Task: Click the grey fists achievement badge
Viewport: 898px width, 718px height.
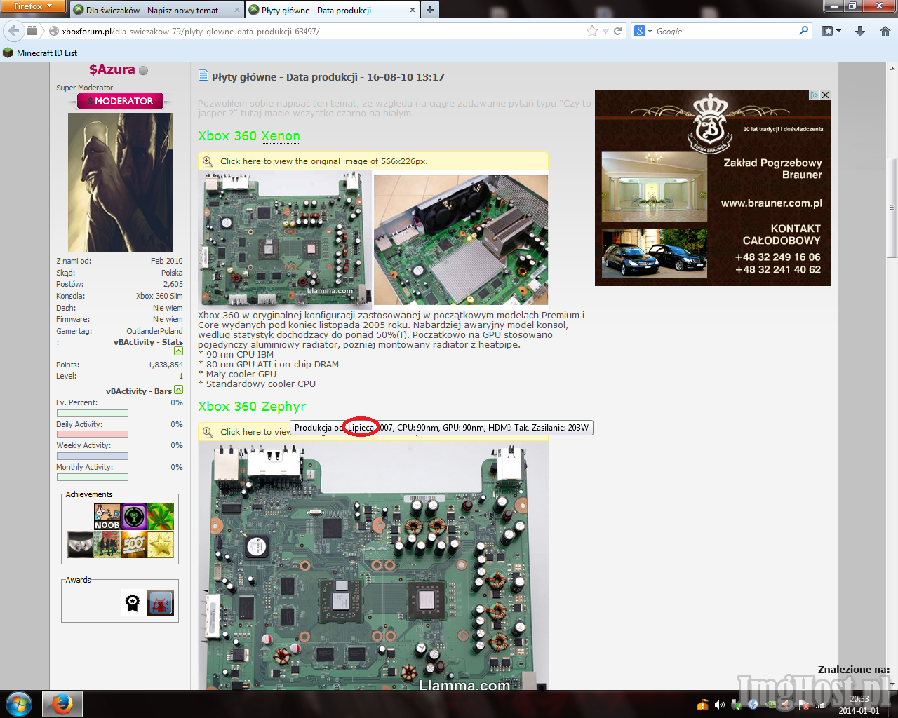Action: [80, 545]
